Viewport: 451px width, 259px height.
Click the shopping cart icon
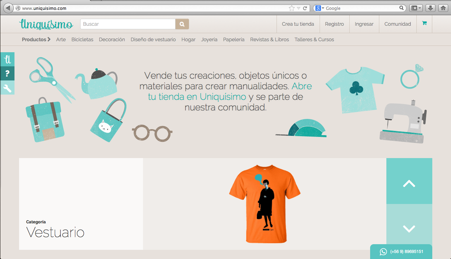[x=424, y=24]
